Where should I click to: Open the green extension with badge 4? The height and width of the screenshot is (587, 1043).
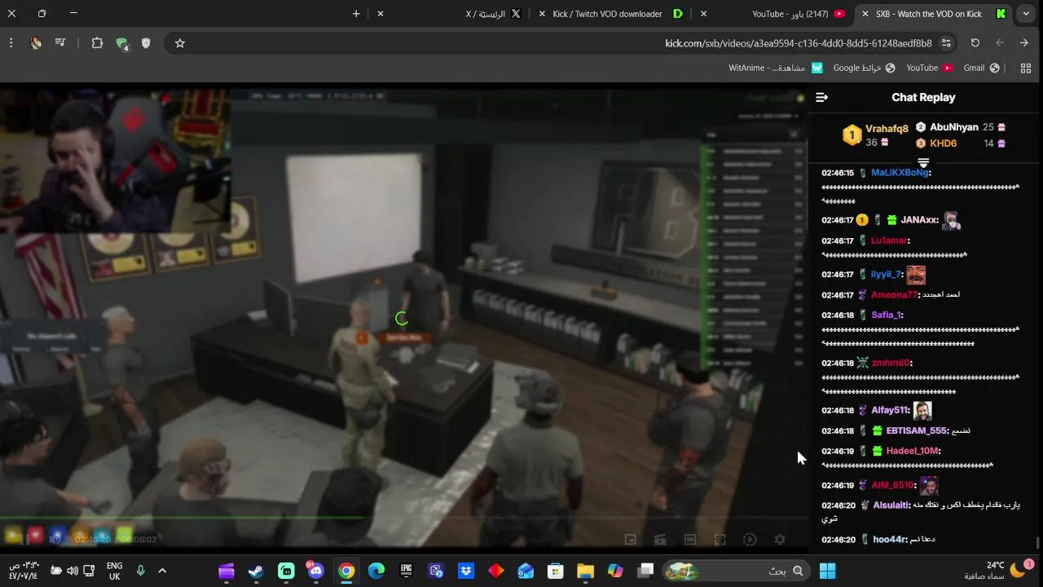[x=122, y=44]
